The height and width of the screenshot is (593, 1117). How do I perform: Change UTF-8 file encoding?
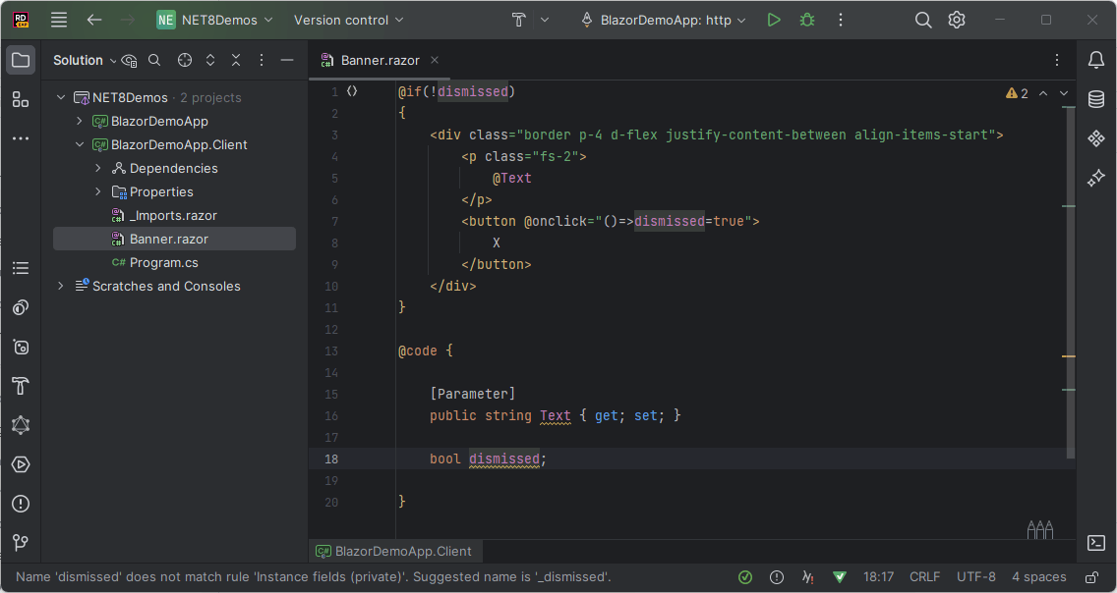click(x=976, y=576)
